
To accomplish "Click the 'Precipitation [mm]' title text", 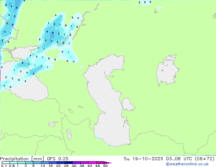I will click(22, 159).
